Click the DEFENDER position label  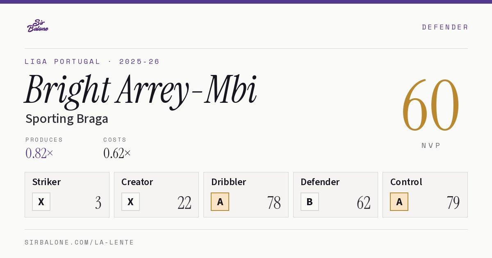click(x=445, y=27)
